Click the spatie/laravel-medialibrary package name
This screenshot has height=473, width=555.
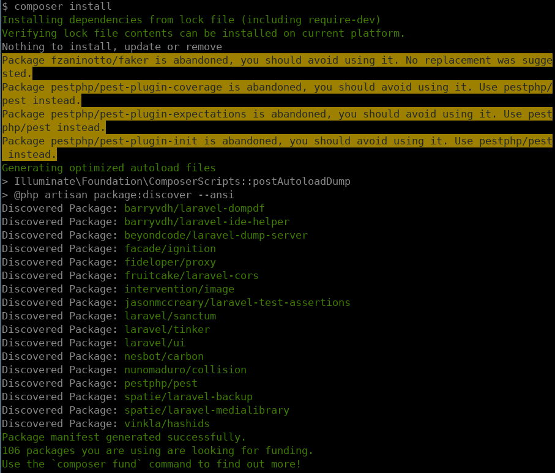pyautogui.click(x=206, y=410)
